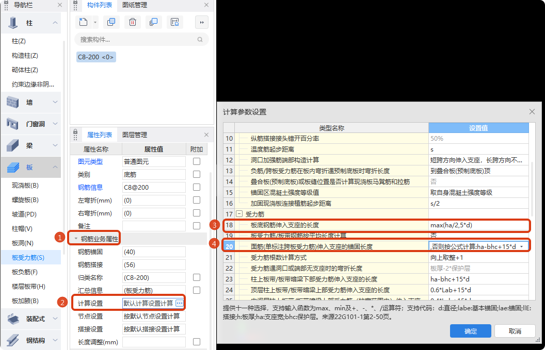Click the 板 slab category icon
This screenshot has height=350, width=545.
(12, 168)
